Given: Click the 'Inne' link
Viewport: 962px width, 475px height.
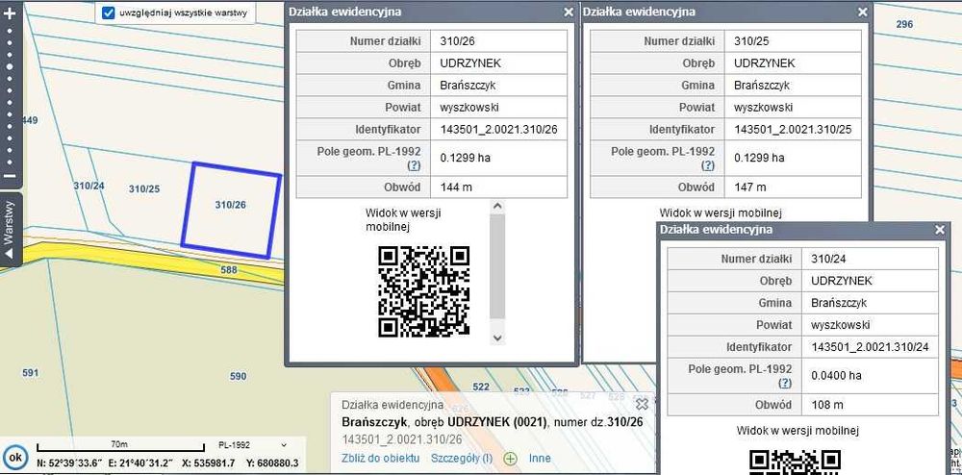Looking at the screenshot, I should tap(540, 458).
